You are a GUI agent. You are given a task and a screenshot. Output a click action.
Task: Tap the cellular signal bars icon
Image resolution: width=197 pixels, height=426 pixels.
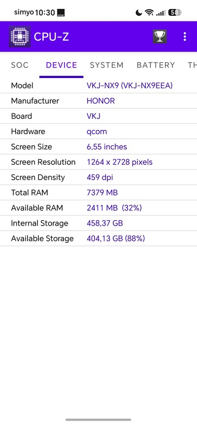(x=161, y=12)
